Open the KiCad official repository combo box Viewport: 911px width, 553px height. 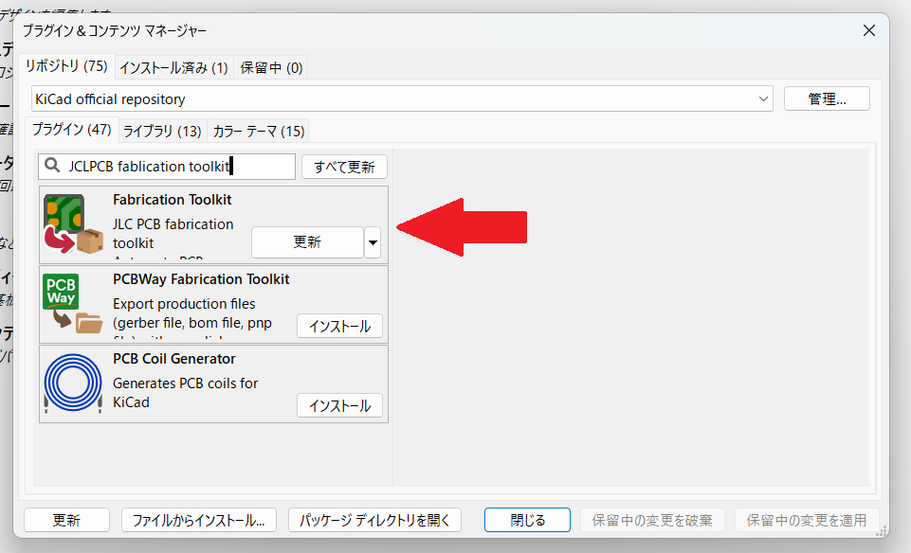[x=402, y=99]
